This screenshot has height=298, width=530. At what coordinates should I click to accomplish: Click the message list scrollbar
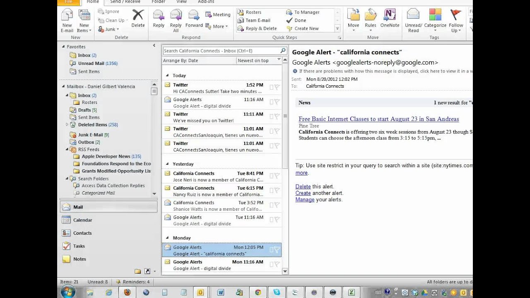pyautogui.click(x=285, y=116)
